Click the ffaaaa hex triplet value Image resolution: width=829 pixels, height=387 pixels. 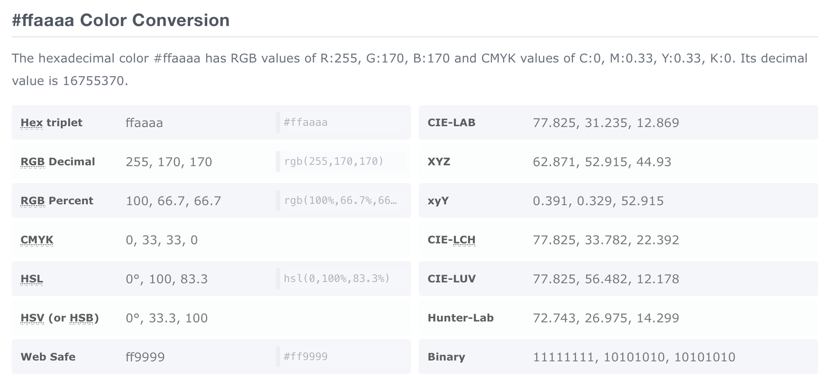[x=144, y=123]
